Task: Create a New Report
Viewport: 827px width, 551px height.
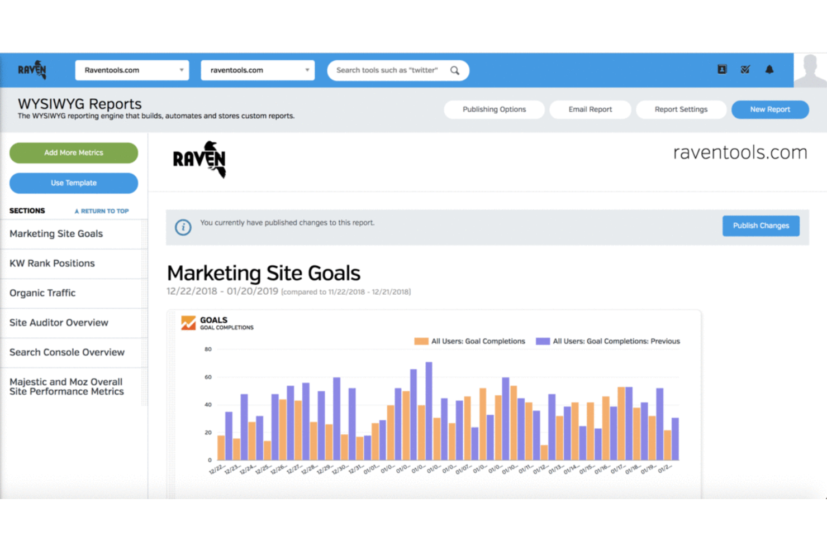Action: (770, 109)
